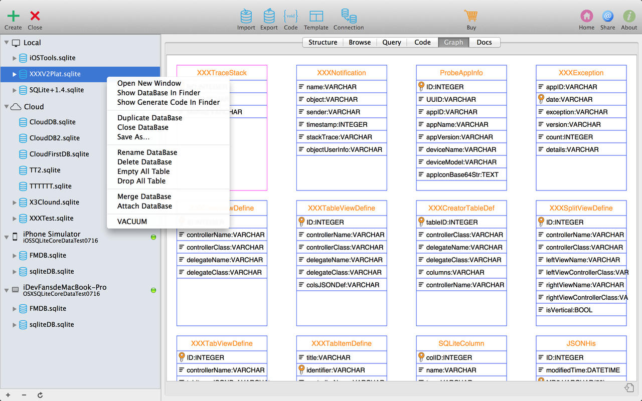Screen dimensions: 642x401
Task: Click the Connection toolbar icon
Action: click(x=349, y=17)
